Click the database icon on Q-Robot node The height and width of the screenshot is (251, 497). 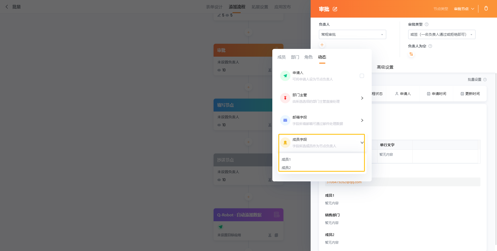coord(276,215)
